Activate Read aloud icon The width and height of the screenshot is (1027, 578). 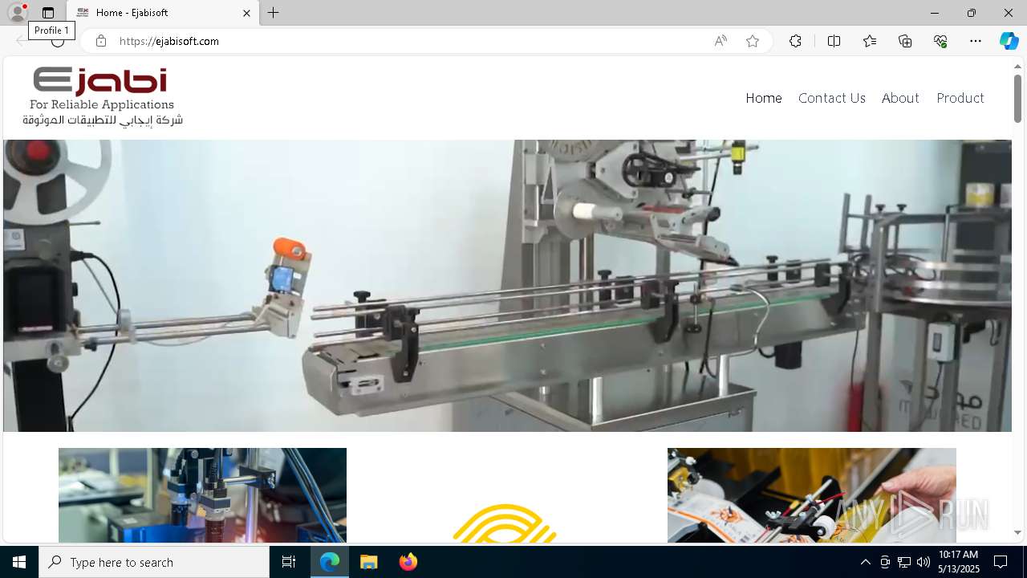click(x=721, y=41)
